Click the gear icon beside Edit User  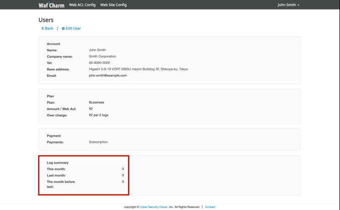click(63, 29)
